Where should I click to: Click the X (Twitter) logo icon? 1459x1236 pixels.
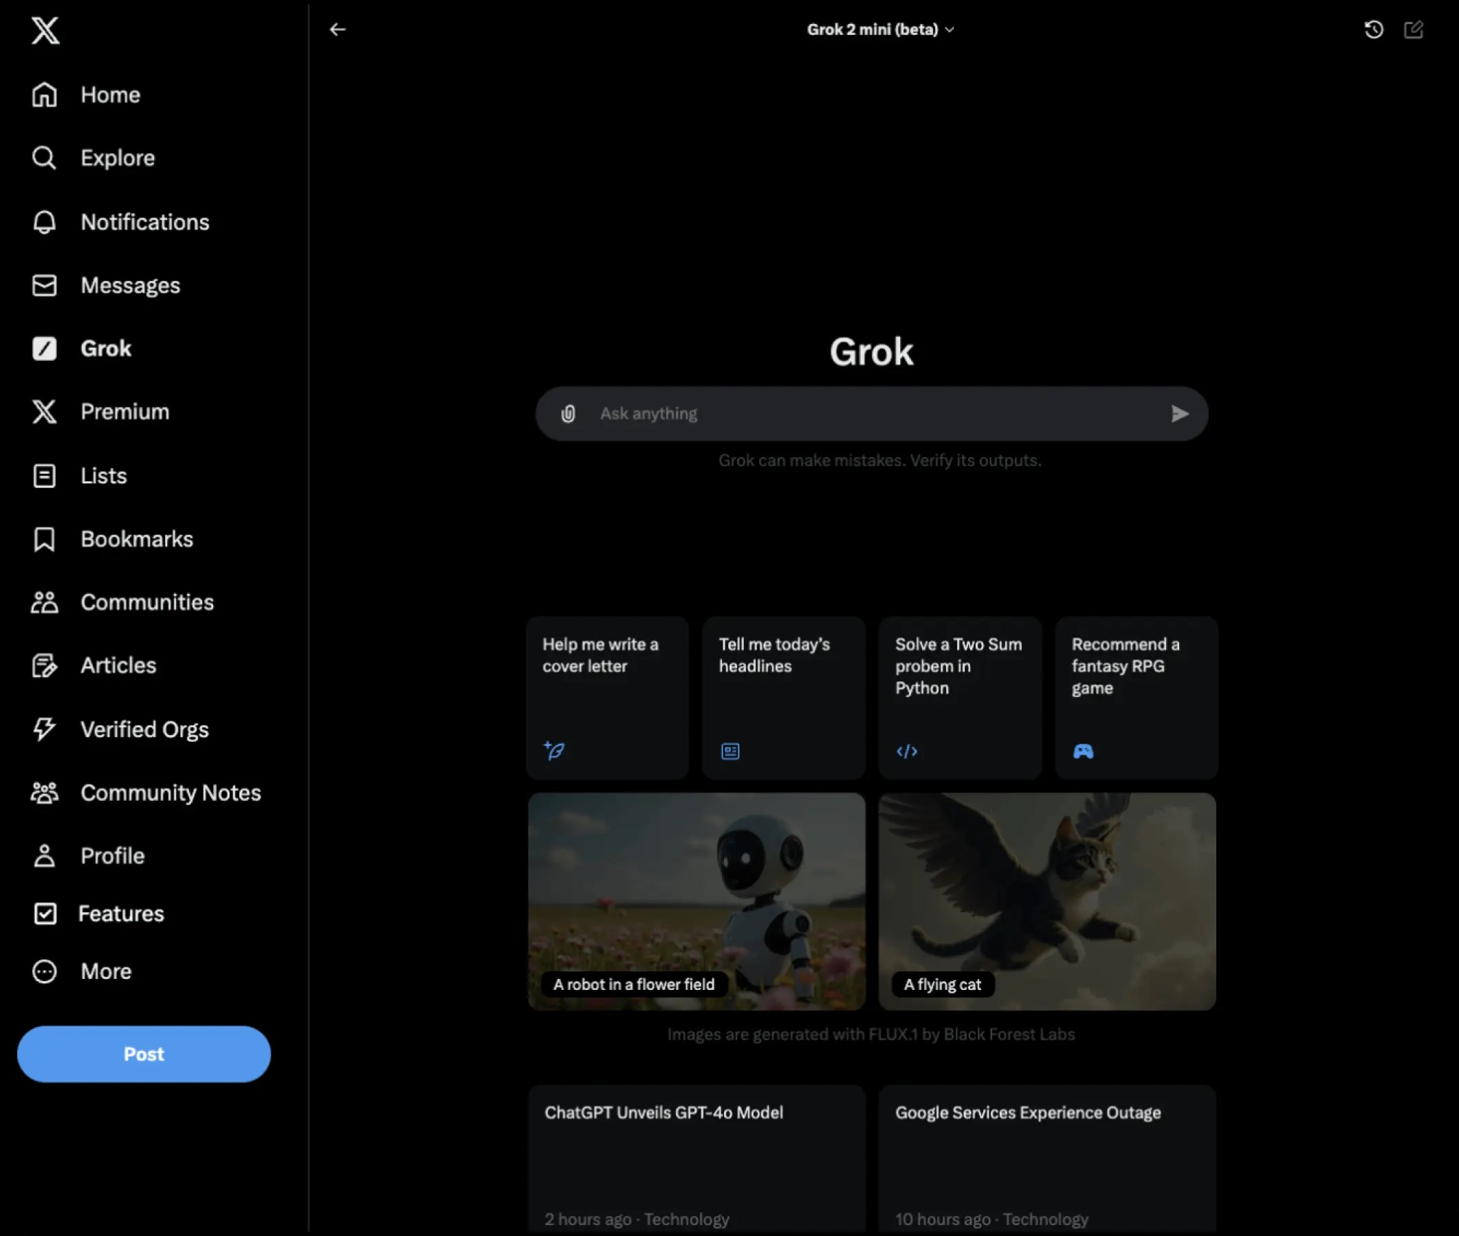(x=45, y=30)
